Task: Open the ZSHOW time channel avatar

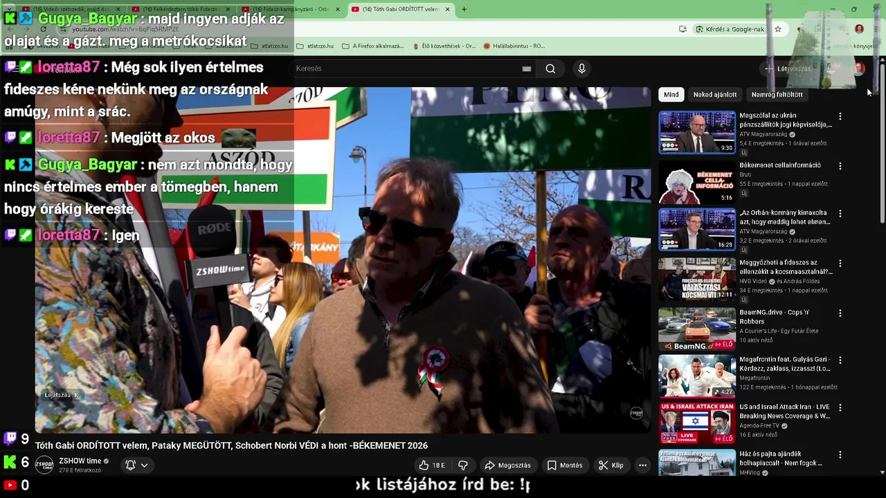Action: (x=44, y=465)
